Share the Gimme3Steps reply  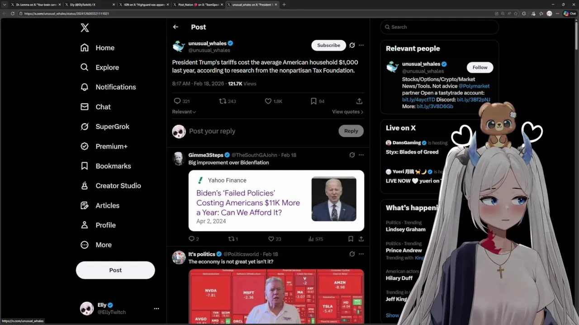[361, 239]
